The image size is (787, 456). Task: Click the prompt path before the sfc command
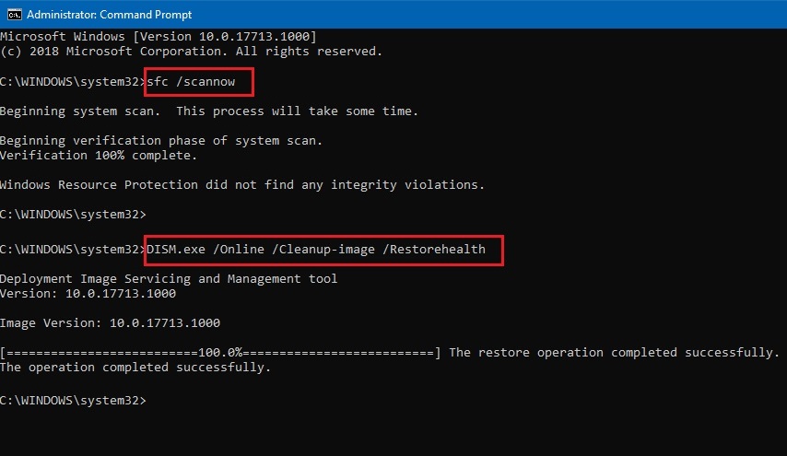click(x=71, y=82)
